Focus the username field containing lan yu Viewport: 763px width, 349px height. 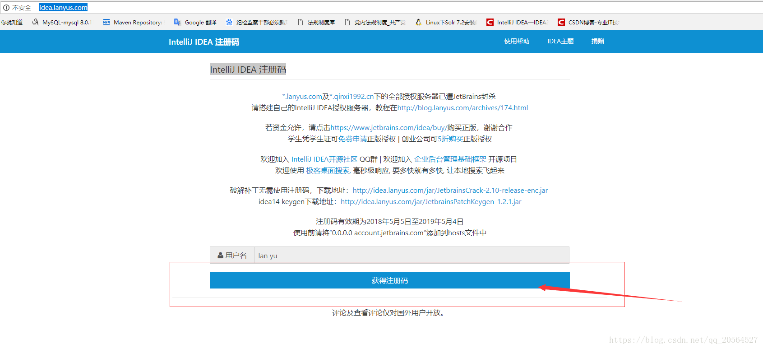(x=412, y=255)
